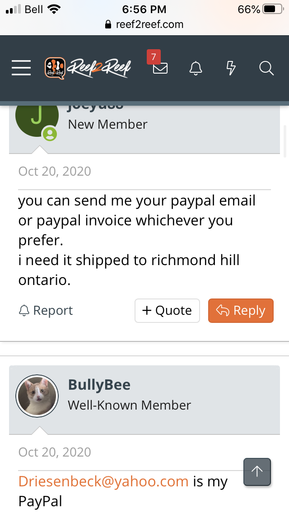
Task: Open the notifications bell in header
Action: [x=196, y=68]
